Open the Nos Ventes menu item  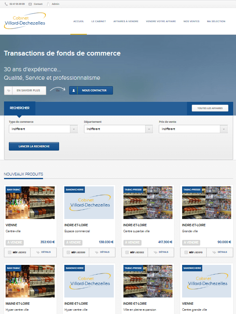[x=191, y=21]
